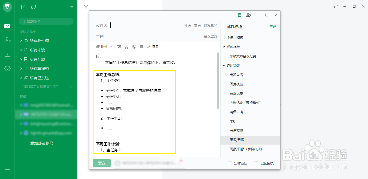The height and width of the screenshot is (179, 368).
Task: Expand the attachment dropdown arrow
Action: (110, 46)
